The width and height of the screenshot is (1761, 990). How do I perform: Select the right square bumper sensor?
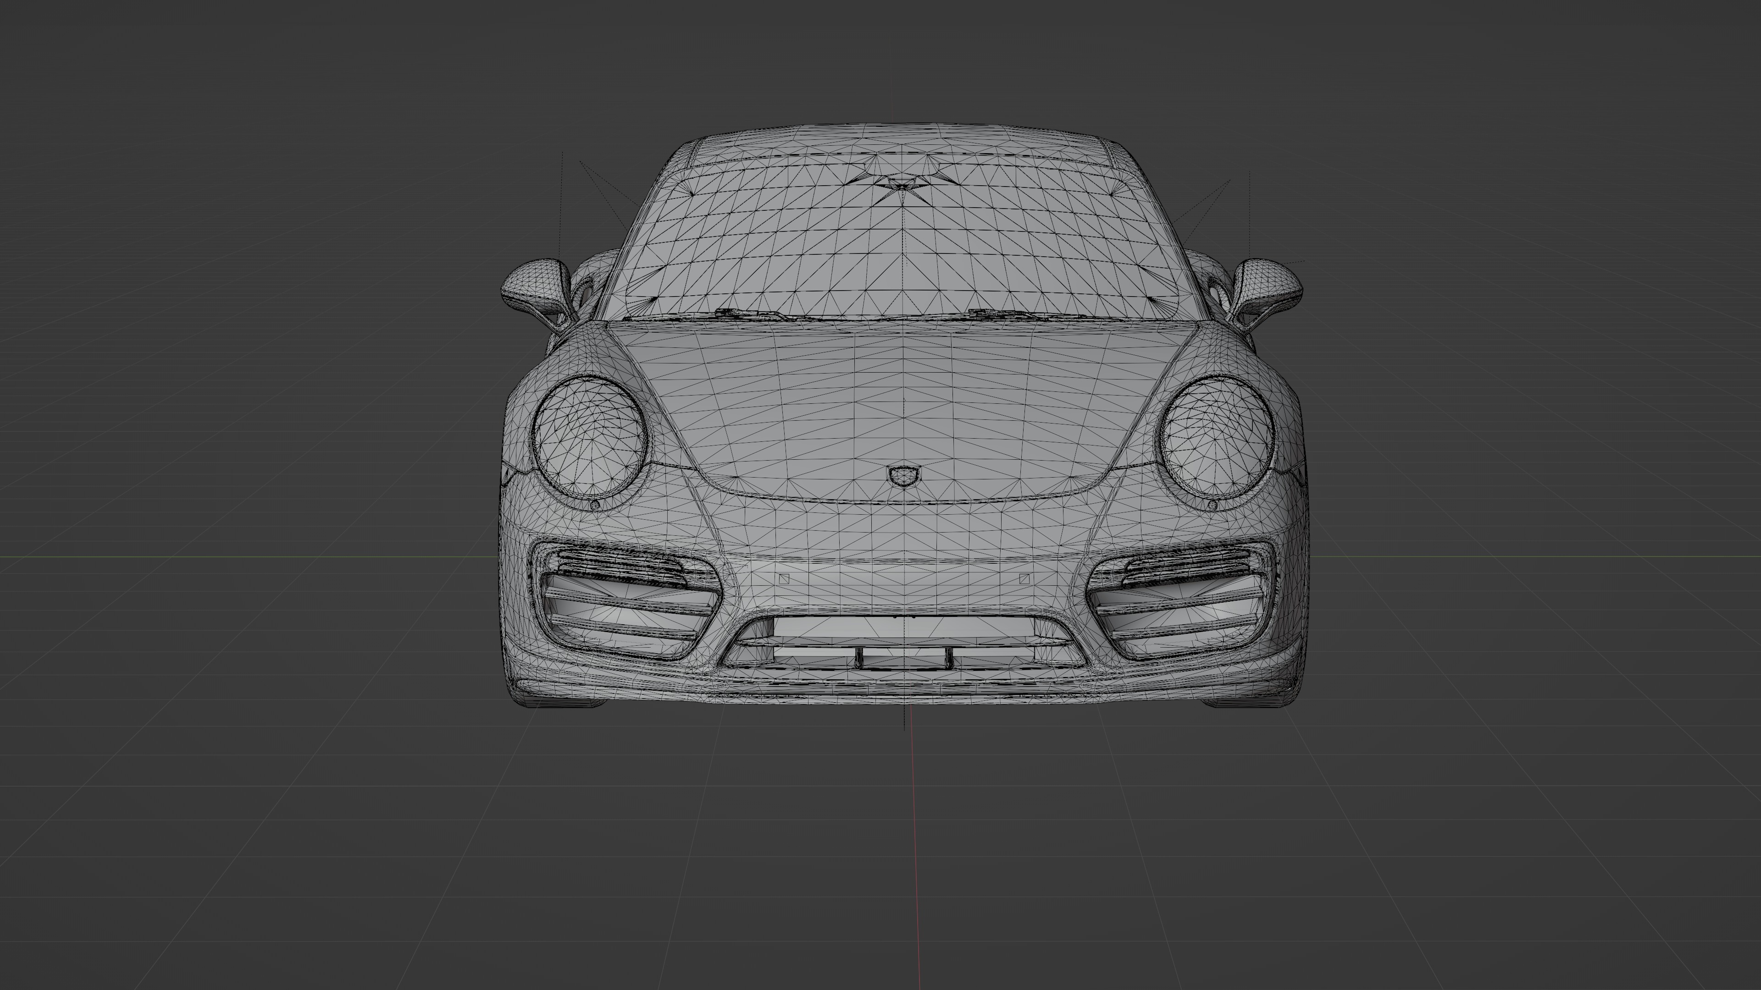[1024, 579]
